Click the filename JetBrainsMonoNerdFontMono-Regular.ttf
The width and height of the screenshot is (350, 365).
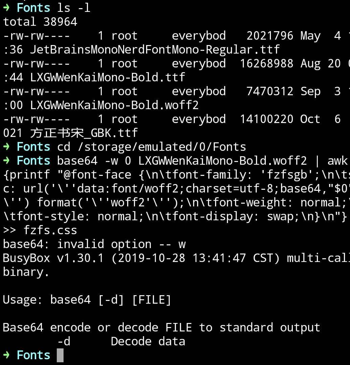tap(155, 49)
